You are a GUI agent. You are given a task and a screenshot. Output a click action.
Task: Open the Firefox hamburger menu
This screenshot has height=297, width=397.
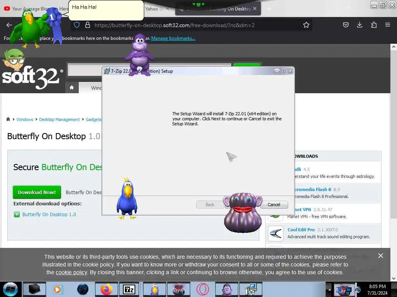[387, 25]
